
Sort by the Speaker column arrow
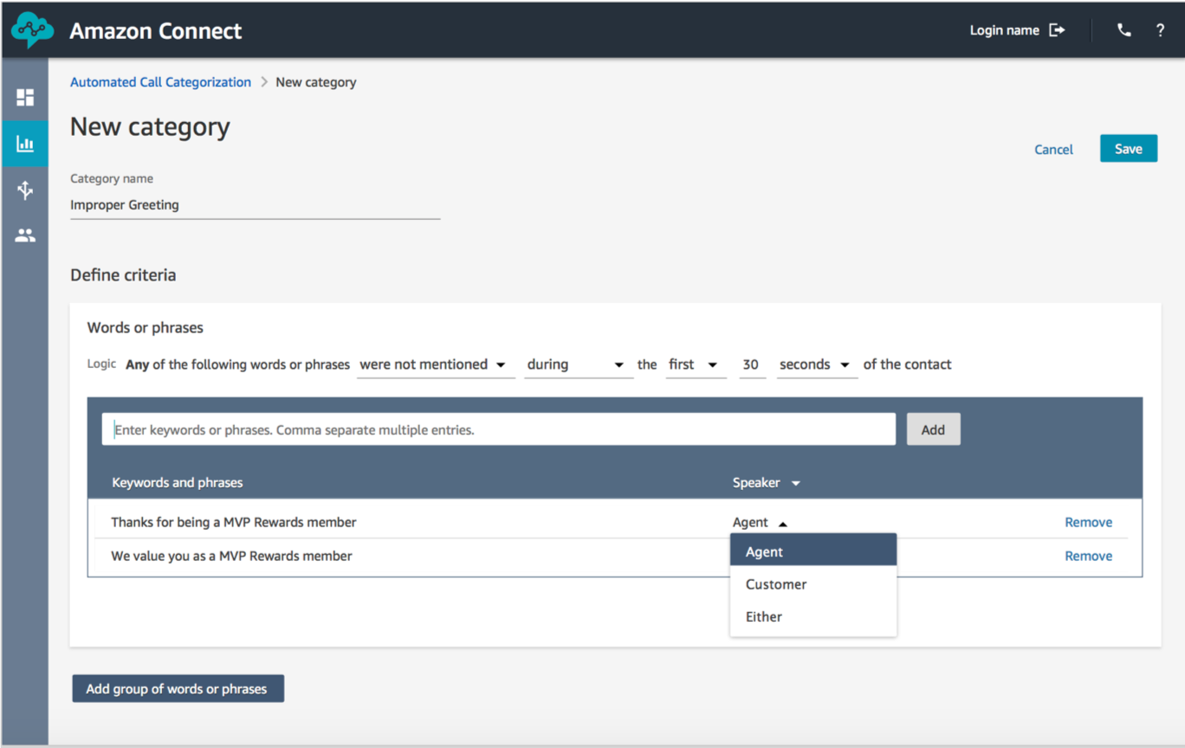point(796,483)
